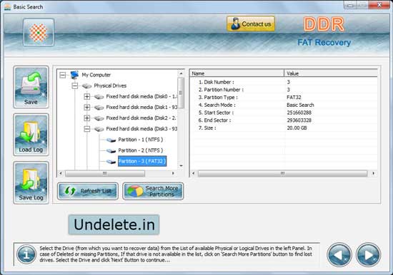393x275 pixels.
Task: Click the Size row label
Action: (207, 128)
